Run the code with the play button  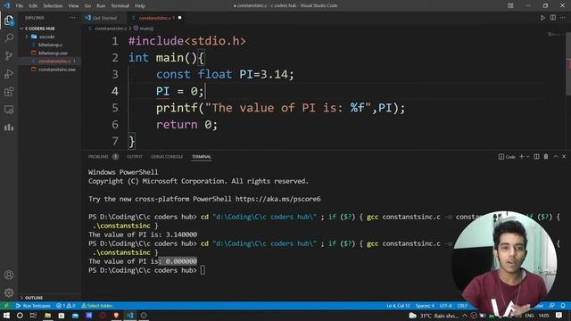pos(542,18)
